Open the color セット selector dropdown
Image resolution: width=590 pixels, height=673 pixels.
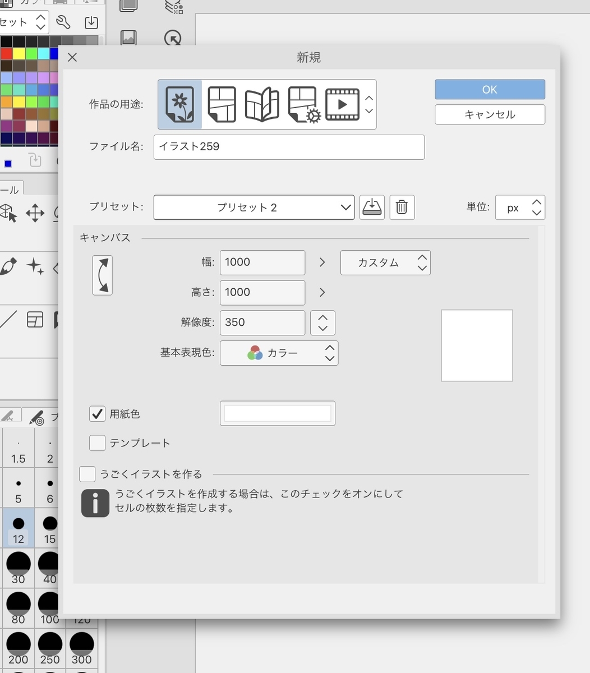(x=24, y=22)
